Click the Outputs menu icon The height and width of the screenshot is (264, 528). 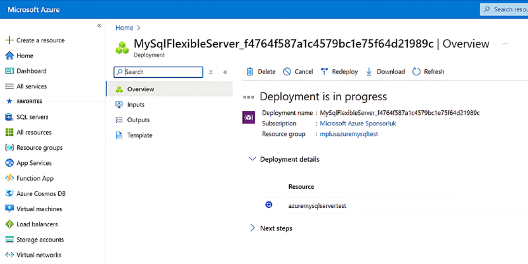pyautogui.click(x=119, y=120)
